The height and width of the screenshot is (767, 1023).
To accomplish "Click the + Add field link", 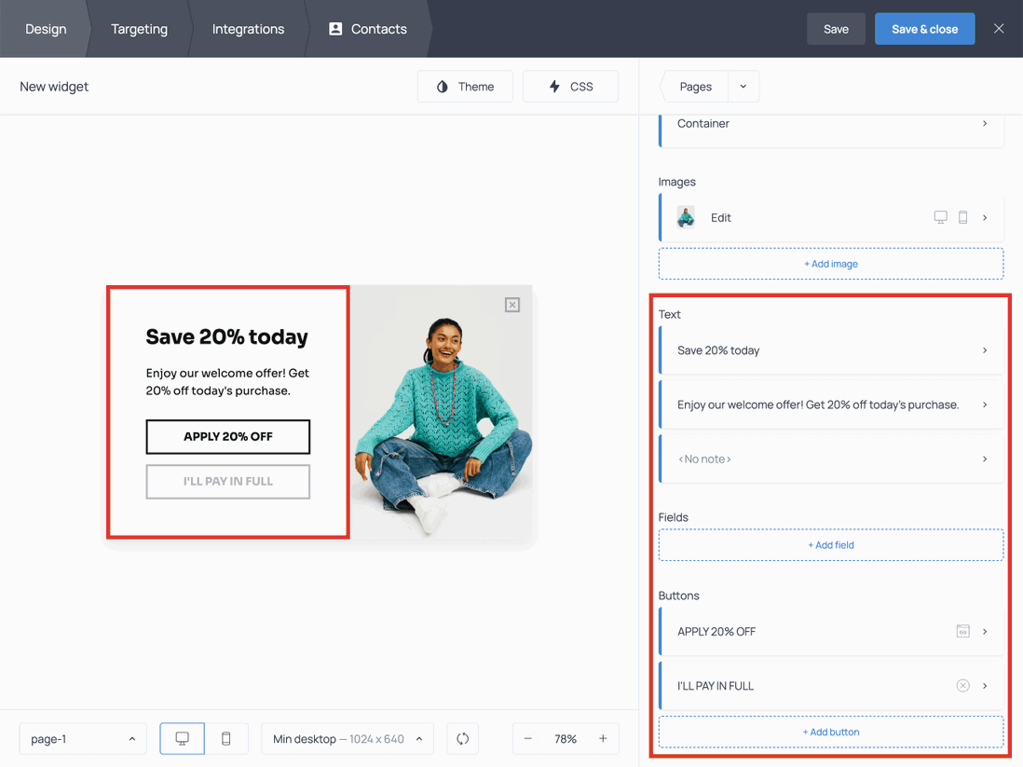I will tap(830, 545).
